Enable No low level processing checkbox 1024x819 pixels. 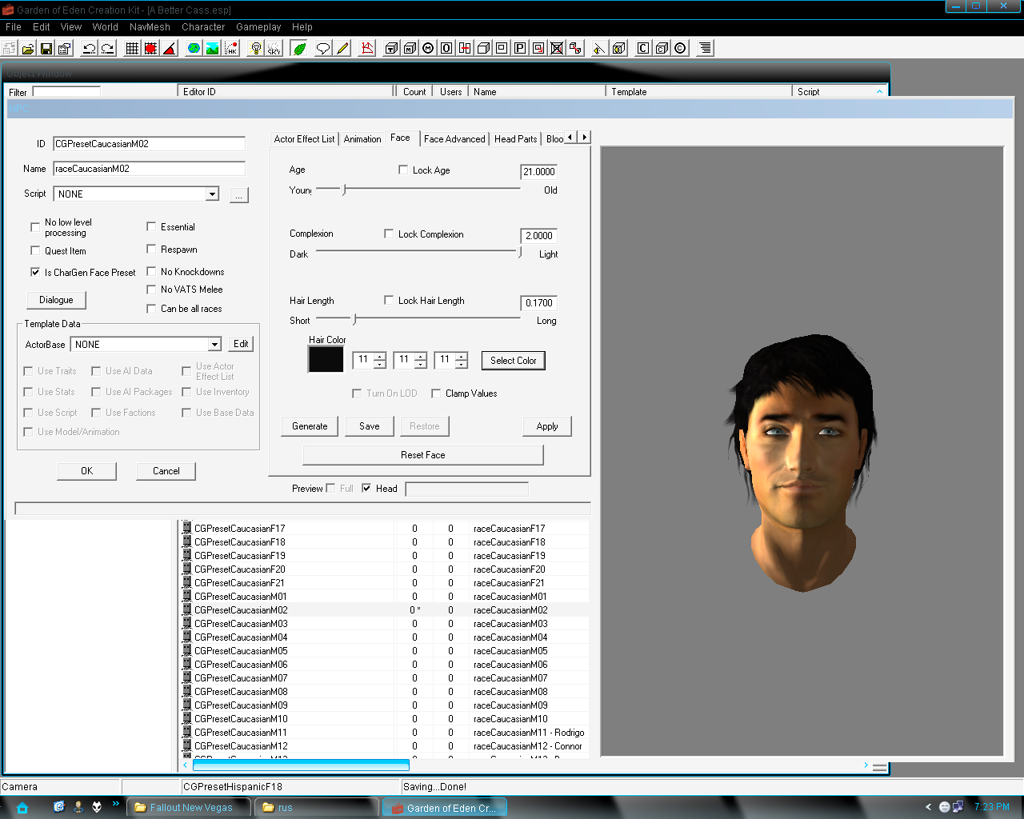point(34,227)
